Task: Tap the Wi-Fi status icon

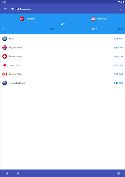Action: [x=119, y=2]
